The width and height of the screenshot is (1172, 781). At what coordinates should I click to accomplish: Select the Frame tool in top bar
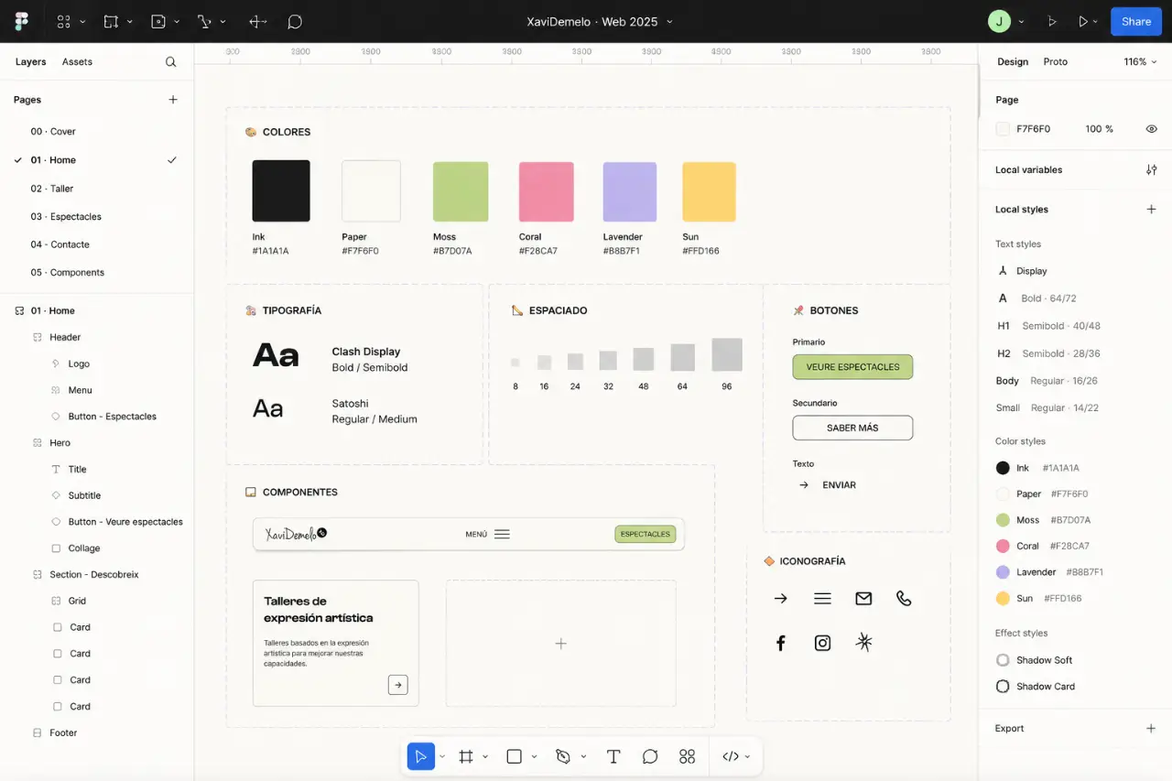[111, 21]
